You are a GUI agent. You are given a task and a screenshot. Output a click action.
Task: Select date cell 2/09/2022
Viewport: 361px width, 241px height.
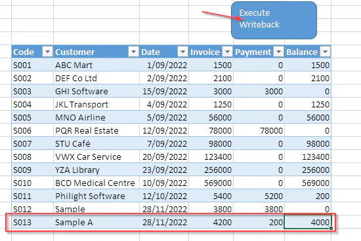(x=164, y=78)
